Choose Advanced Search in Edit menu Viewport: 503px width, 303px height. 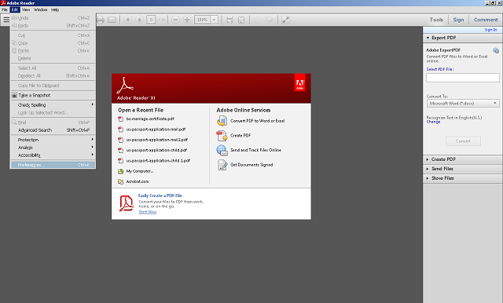point(53,130)
